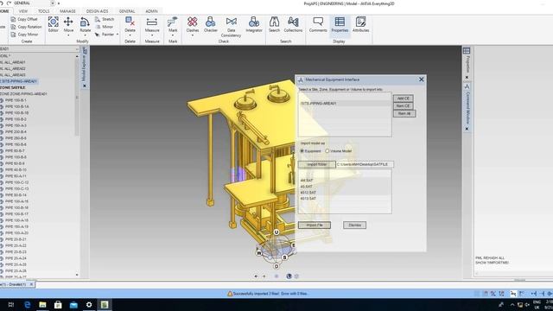Open the Collections panel

293,24
